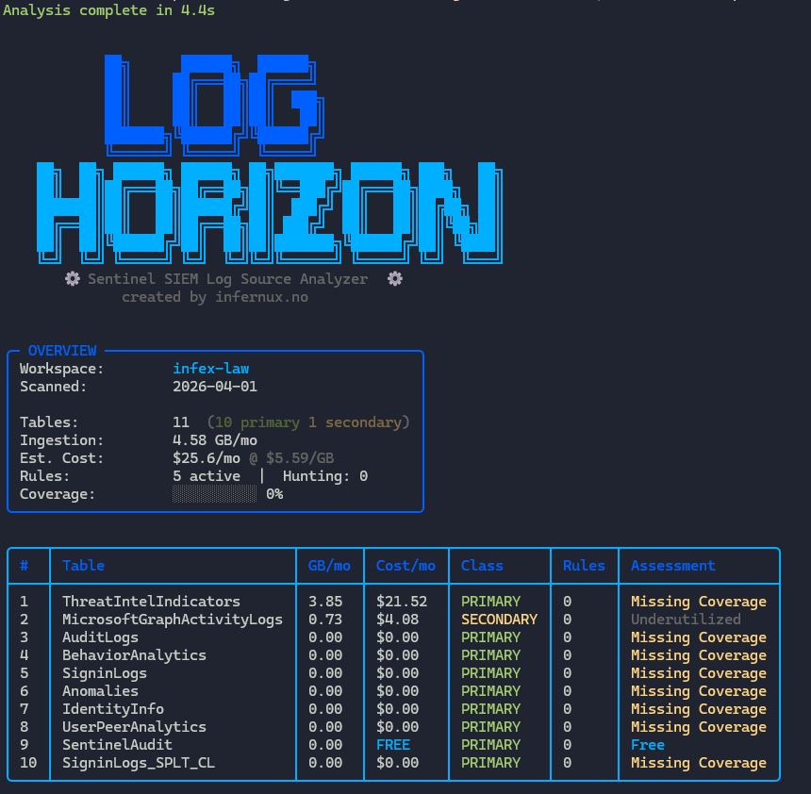Click the Anomalies table name
811x794 pixels.
tap(100, 691)
